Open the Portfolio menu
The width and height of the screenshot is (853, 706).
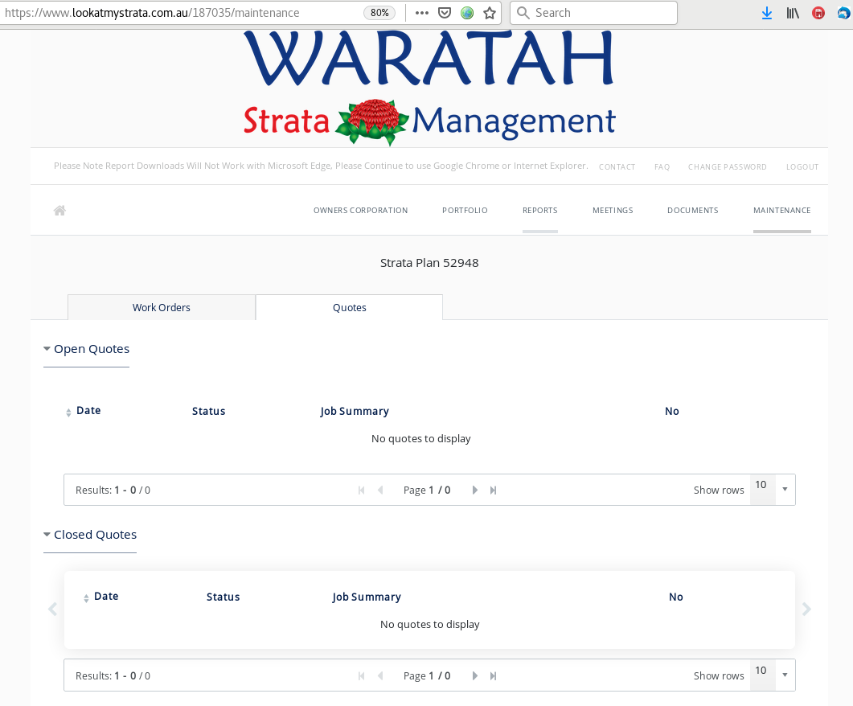(x=465, y=211)
